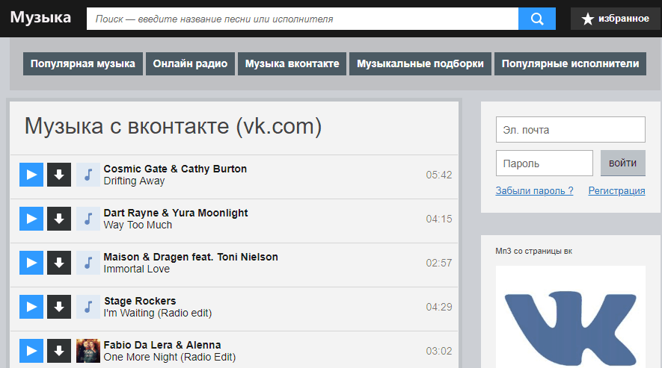The image size is (662, 368).
Task: Open the Популярная музыка menu section
Action: pos(82,64)
